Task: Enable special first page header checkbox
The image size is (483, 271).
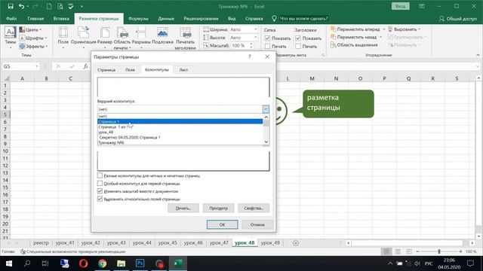Action: click(100, 184)
